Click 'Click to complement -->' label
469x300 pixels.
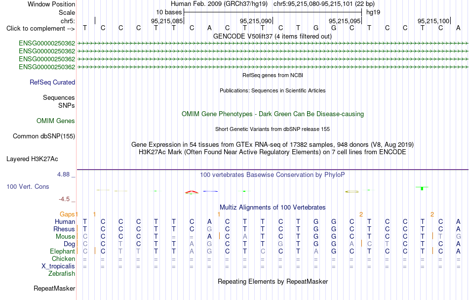coord(40,29)
